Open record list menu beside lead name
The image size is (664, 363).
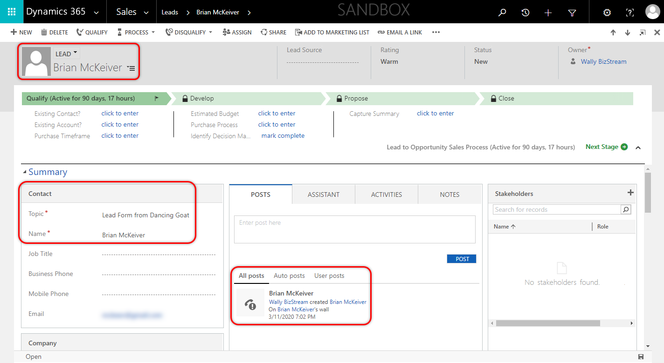[x=131, y=68]
